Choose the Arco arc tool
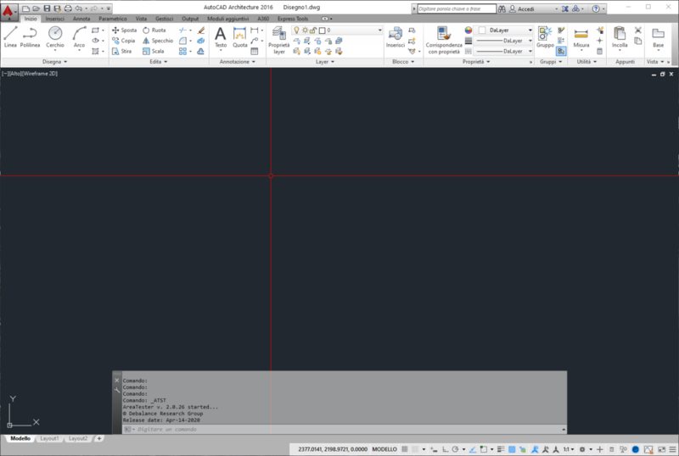Viewport: 679px width, 456px height. coord(79,36)
